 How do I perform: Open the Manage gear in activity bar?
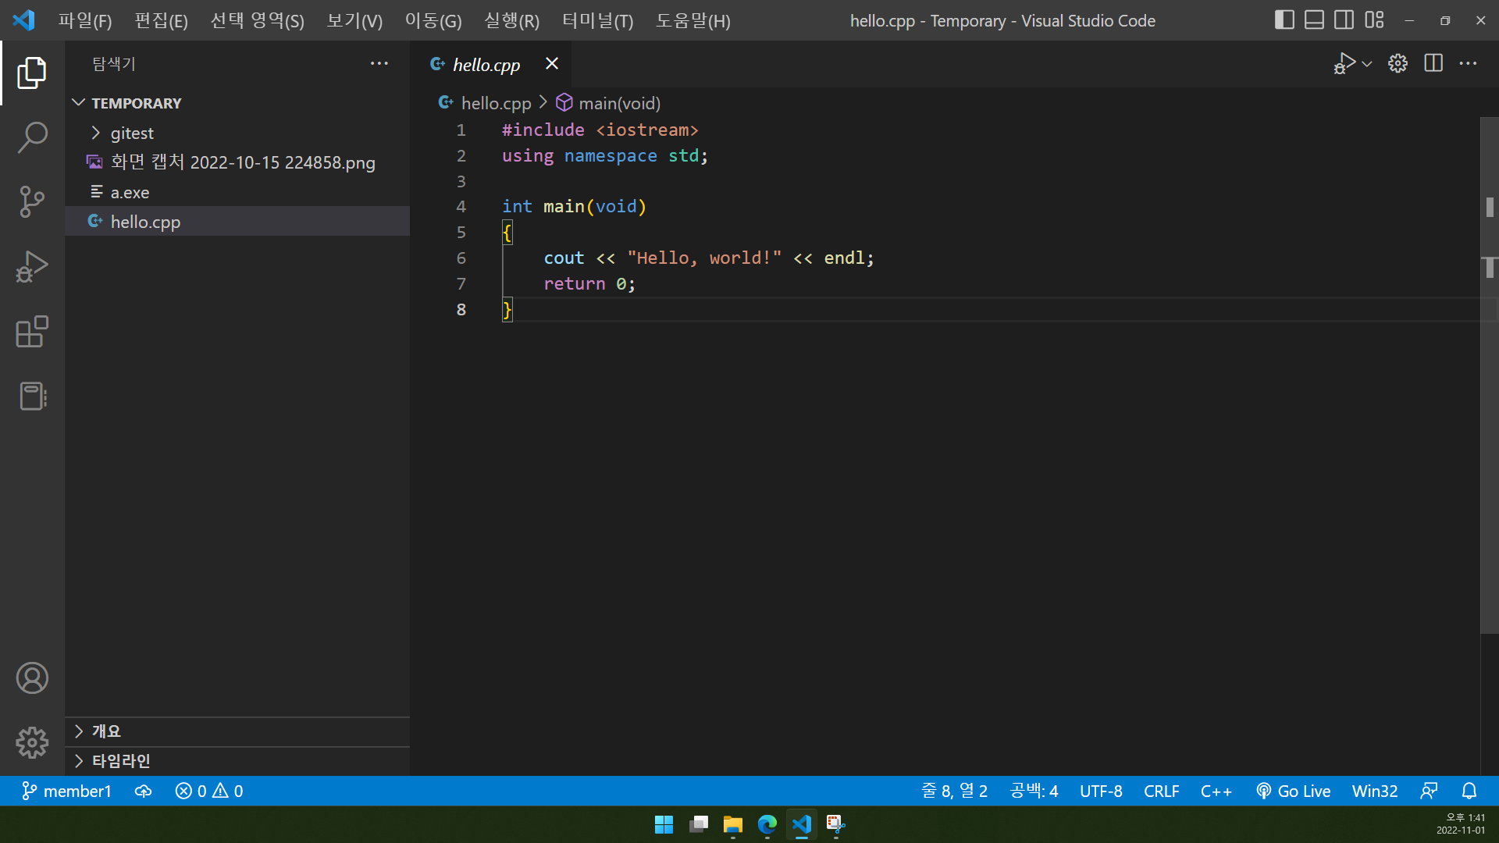[32, 742]
